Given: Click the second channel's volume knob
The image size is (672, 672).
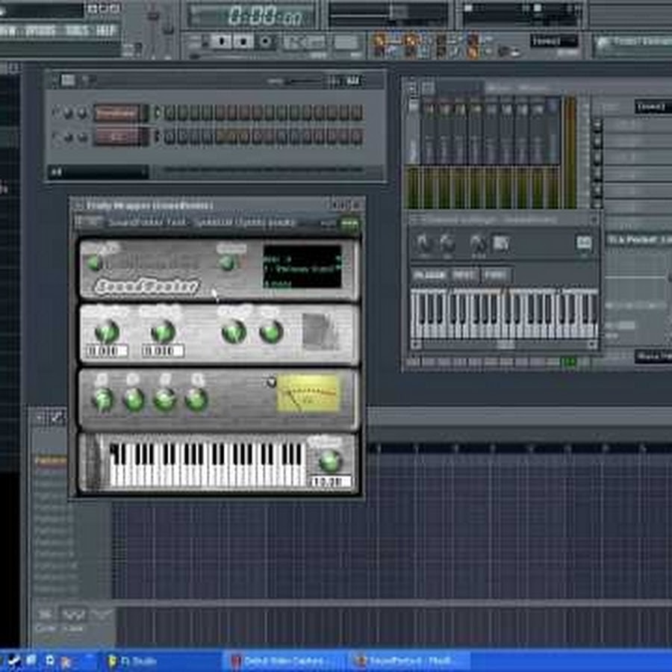Looking at the screenshot, I should 82,137.
